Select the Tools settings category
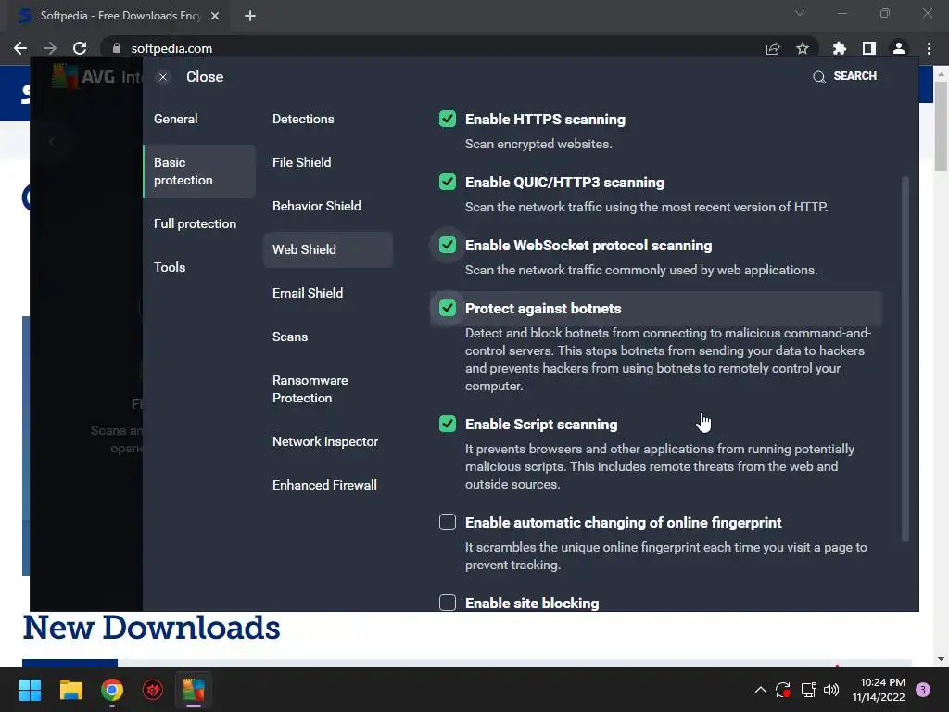The width and height of the screenshot is (949, 712). tap(170, 267)
